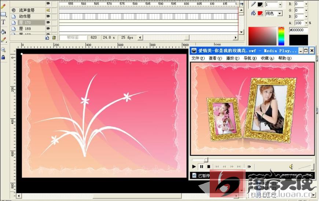
Task: Select the 层 169 layer name
Action: point(25,29)
